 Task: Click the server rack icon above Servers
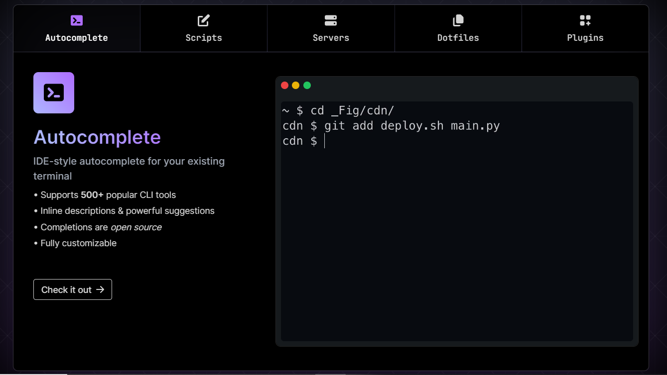click(331, 20)
